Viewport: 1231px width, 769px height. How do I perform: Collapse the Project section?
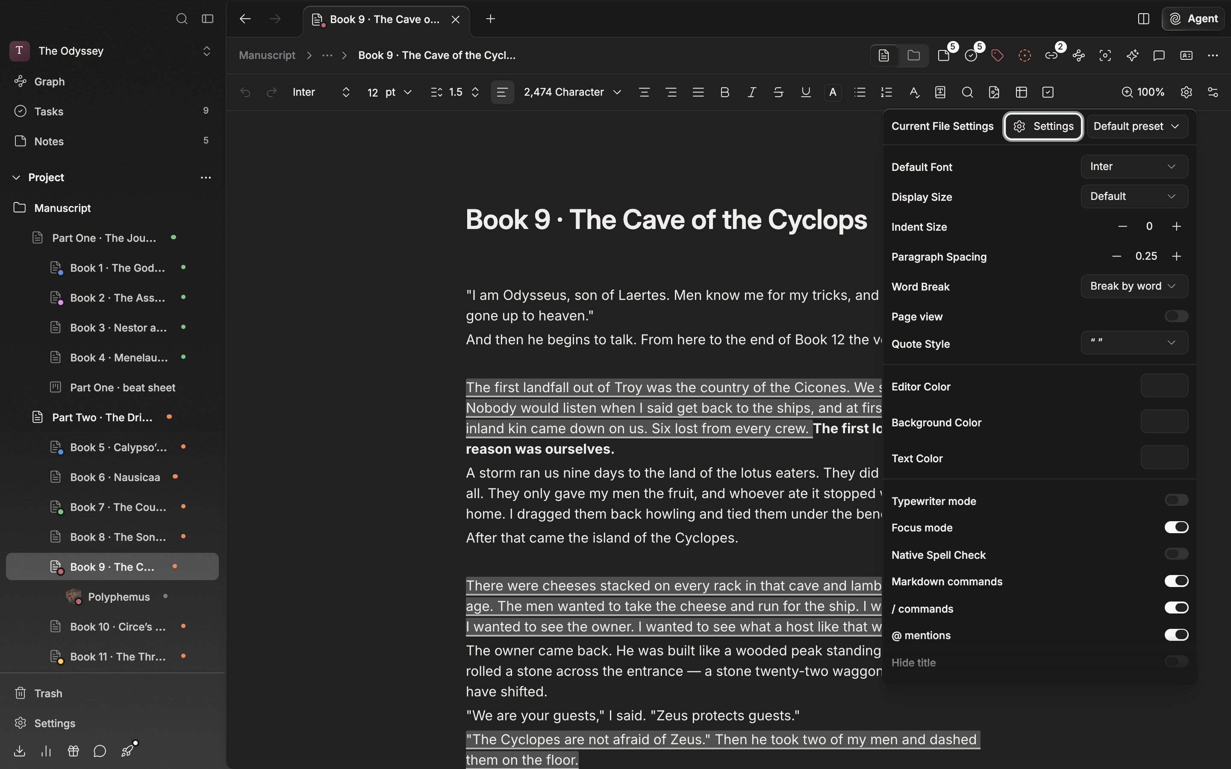(x=16, y=177)
